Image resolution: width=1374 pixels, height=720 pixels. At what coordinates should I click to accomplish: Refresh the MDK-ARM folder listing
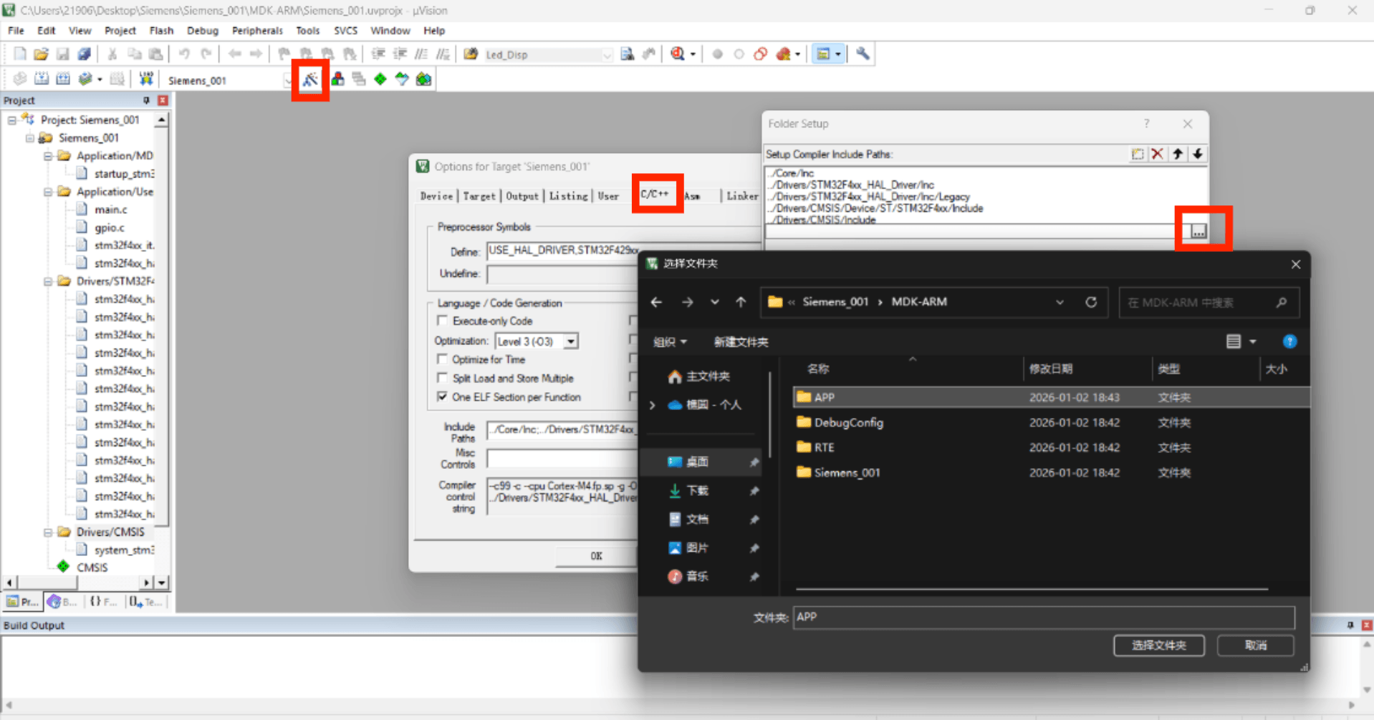(1091, 302)
